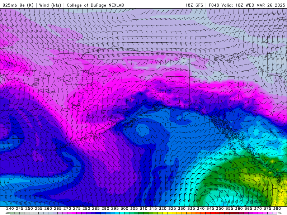Image resolution: width=287 pixels, height=215 pixels.
Task: Click the 315 colorbar value
Action: 153,209
